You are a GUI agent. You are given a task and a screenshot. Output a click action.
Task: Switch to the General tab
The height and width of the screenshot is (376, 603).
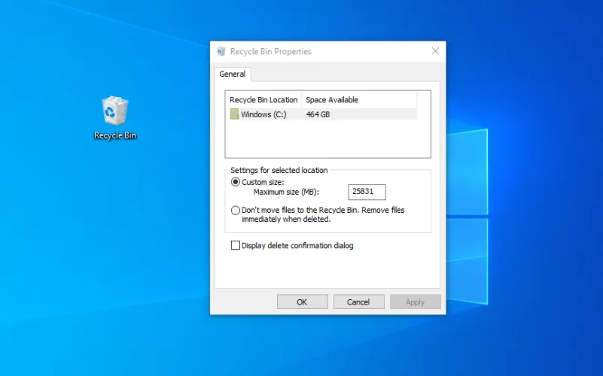232,74
